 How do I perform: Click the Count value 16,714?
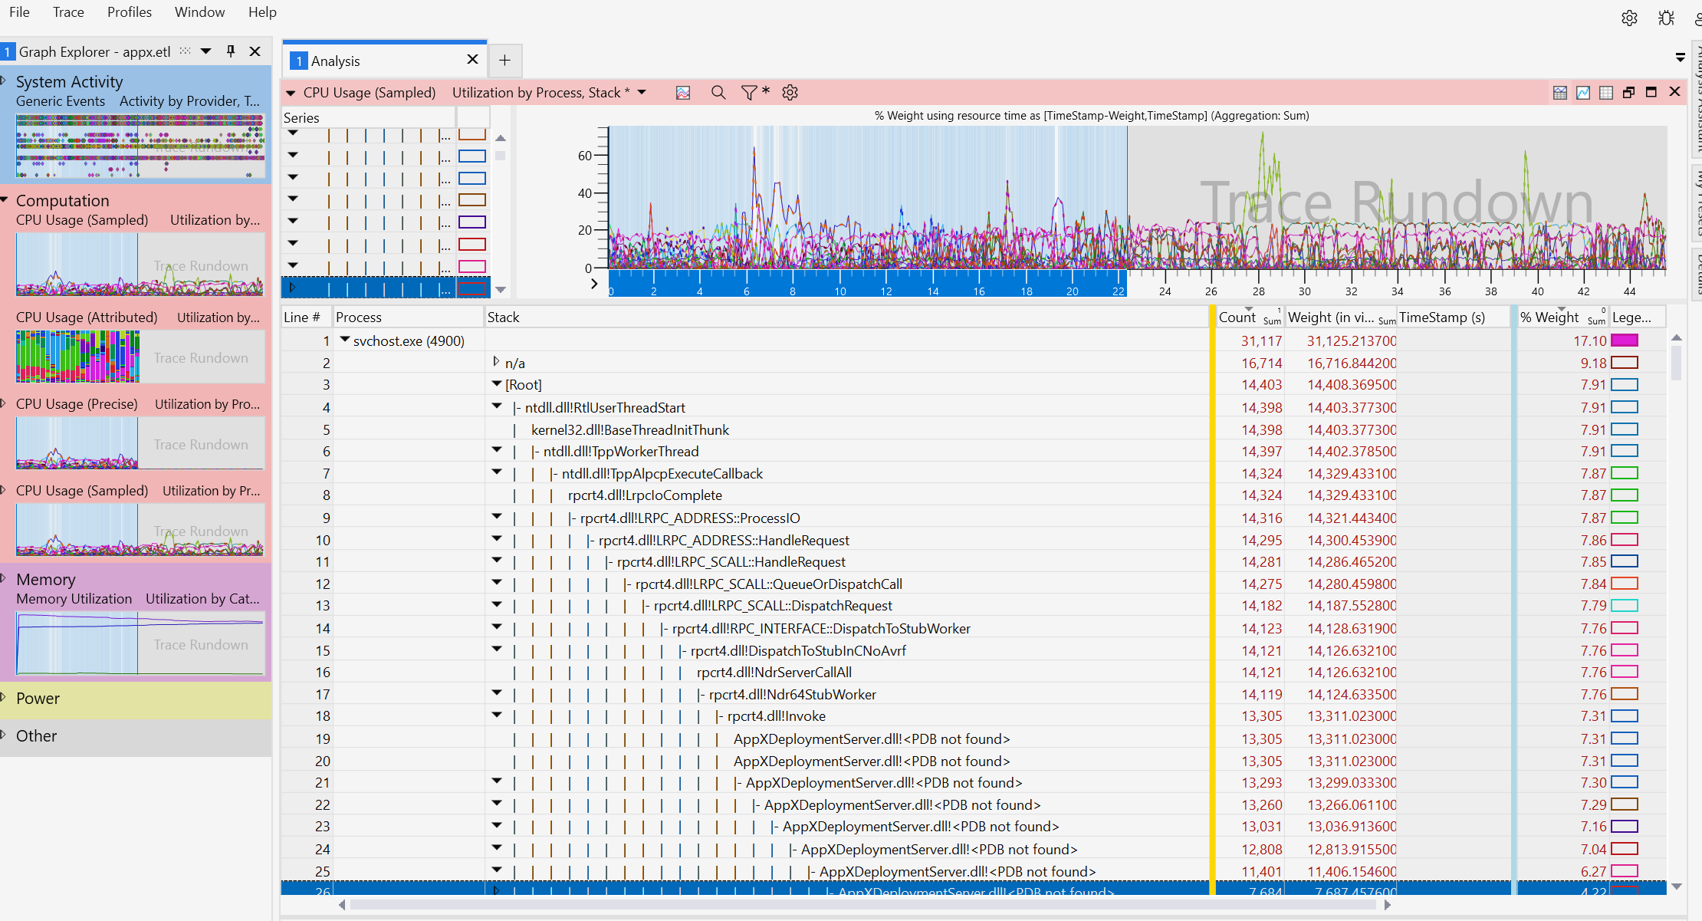pos(1261,363)
